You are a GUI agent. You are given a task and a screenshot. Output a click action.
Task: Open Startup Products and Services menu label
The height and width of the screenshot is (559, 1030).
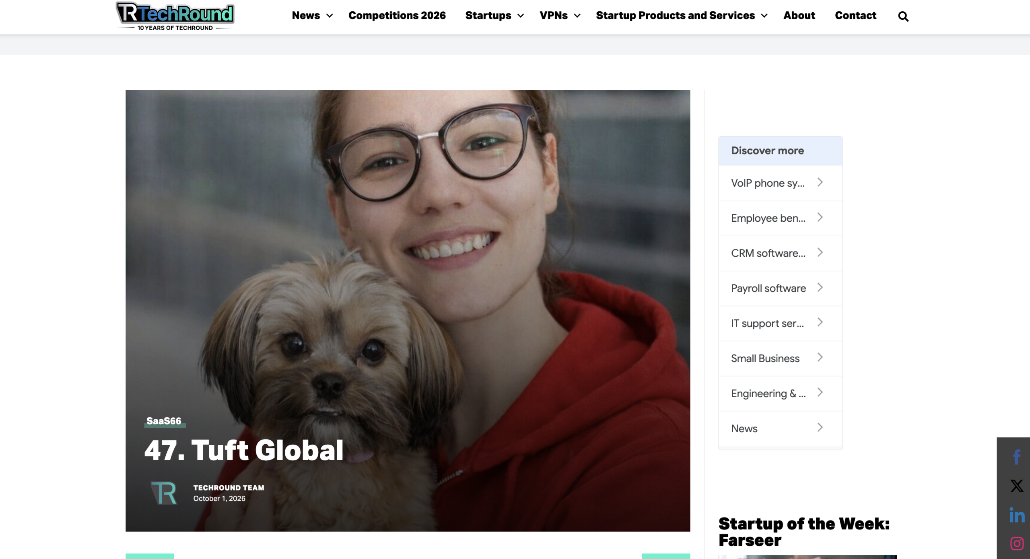pyautogui.click(x=675, y=15)
